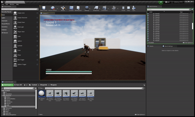The height and width of the screenshot is (117, 195).
Task: Open World Outliner View Options
Action: click(188, 43)
